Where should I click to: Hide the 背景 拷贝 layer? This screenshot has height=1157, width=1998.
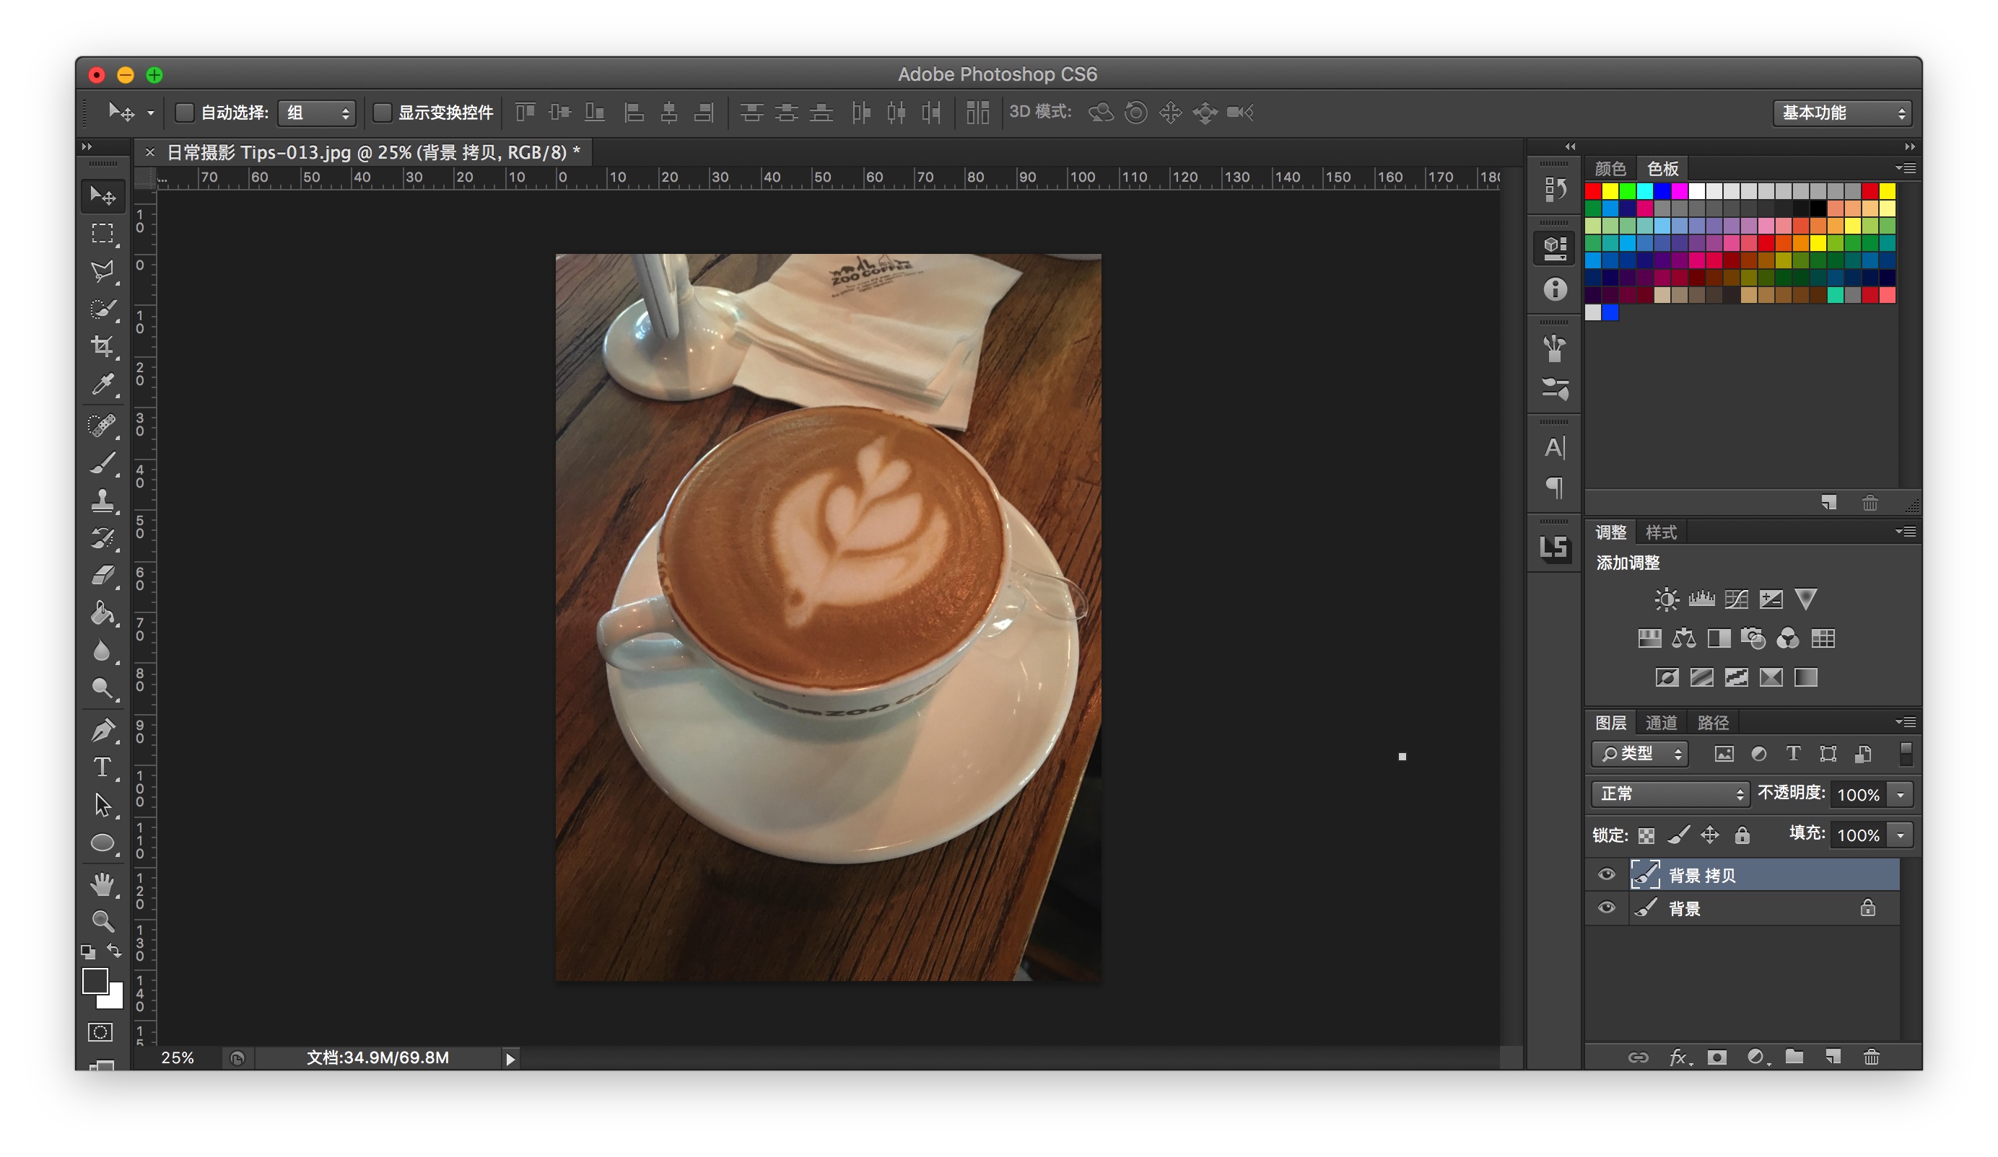[x=1606, y=875]
